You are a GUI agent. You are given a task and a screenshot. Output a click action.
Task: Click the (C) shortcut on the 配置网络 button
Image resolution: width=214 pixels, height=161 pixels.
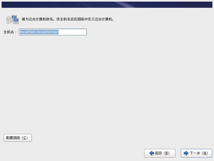pos(25,138)
